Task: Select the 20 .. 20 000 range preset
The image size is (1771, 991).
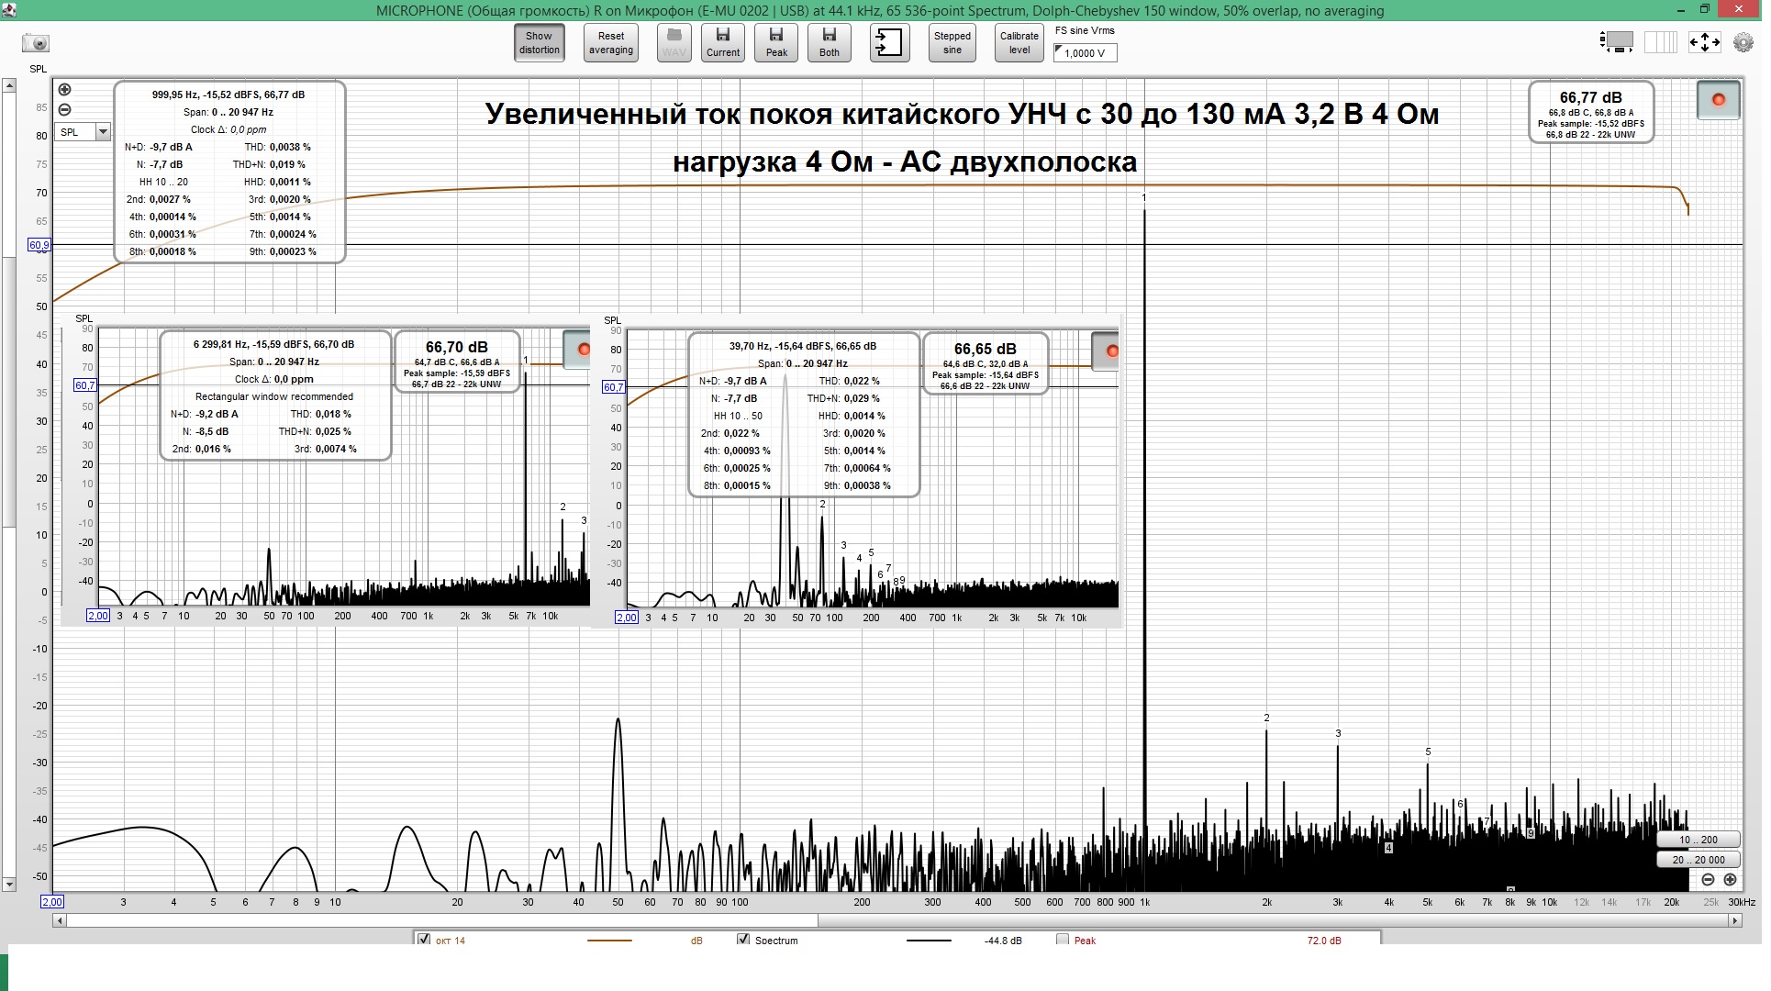Action: point(1698,860)
